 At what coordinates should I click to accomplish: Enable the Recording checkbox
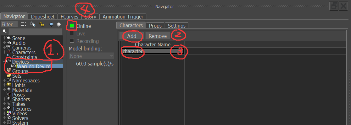(72, 41)
